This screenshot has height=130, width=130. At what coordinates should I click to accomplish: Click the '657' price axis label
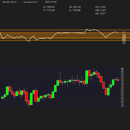(122, 89)
